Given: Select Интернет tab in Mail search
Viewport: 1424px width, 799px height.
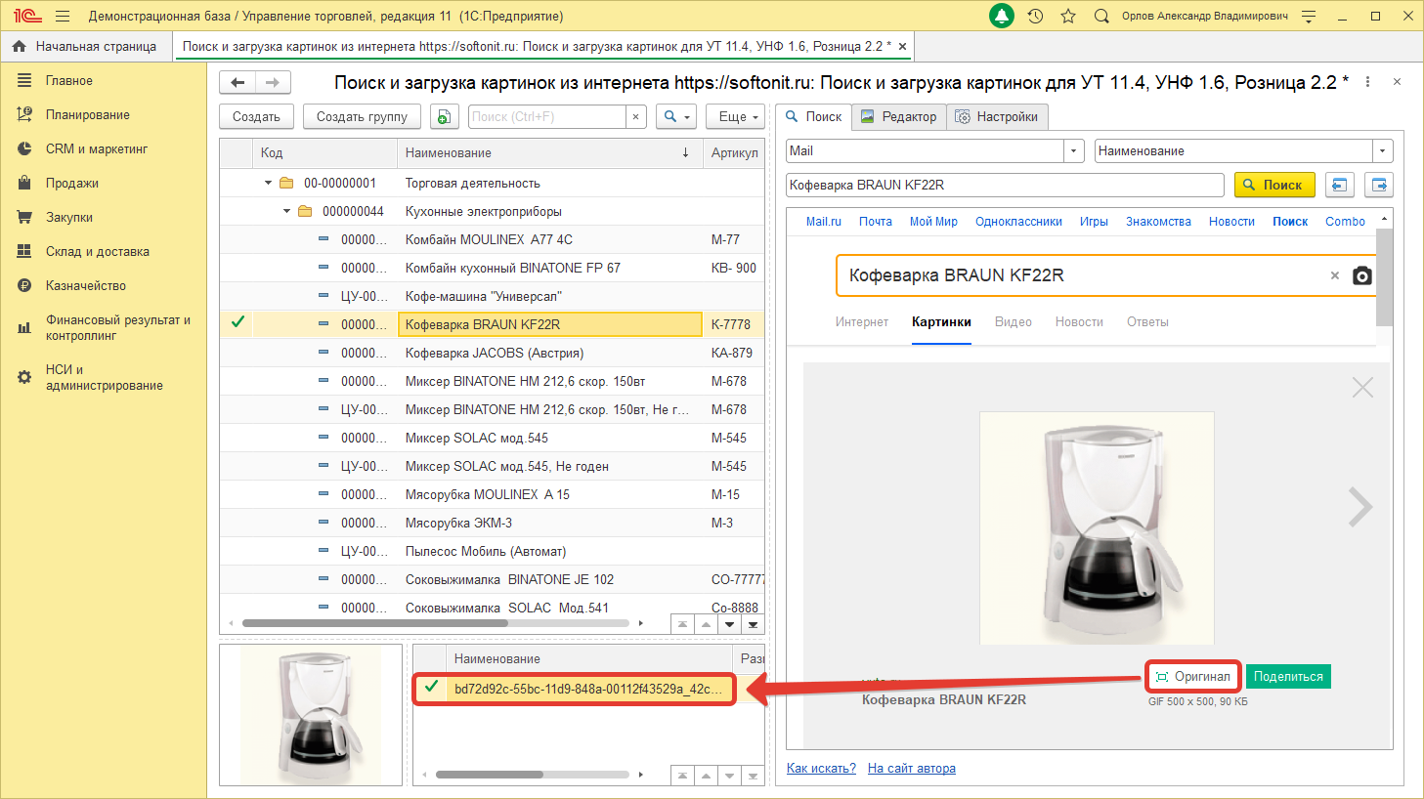Looking at the screenshot, I should tap(862, 322).
